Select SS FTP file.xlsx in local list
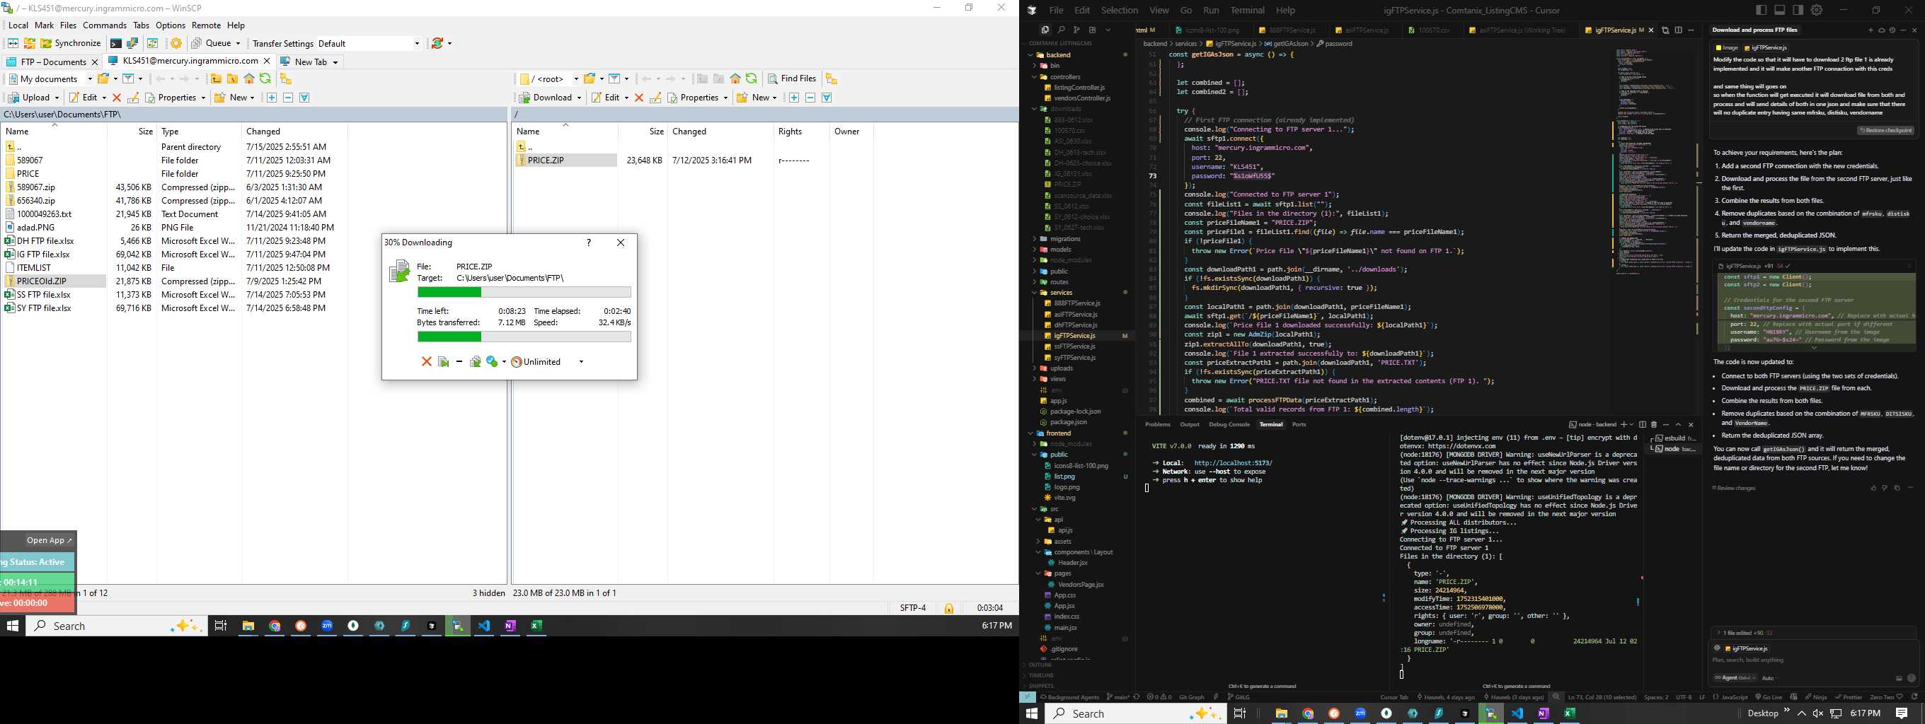Image resolution: width=1925 pixels, height=724 pixels. [44, 295]
